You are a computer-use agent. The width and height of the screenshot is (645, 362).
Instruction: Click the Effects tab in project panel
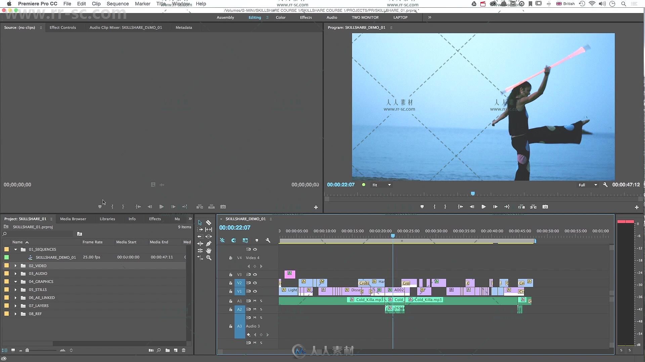coord(155,218)
